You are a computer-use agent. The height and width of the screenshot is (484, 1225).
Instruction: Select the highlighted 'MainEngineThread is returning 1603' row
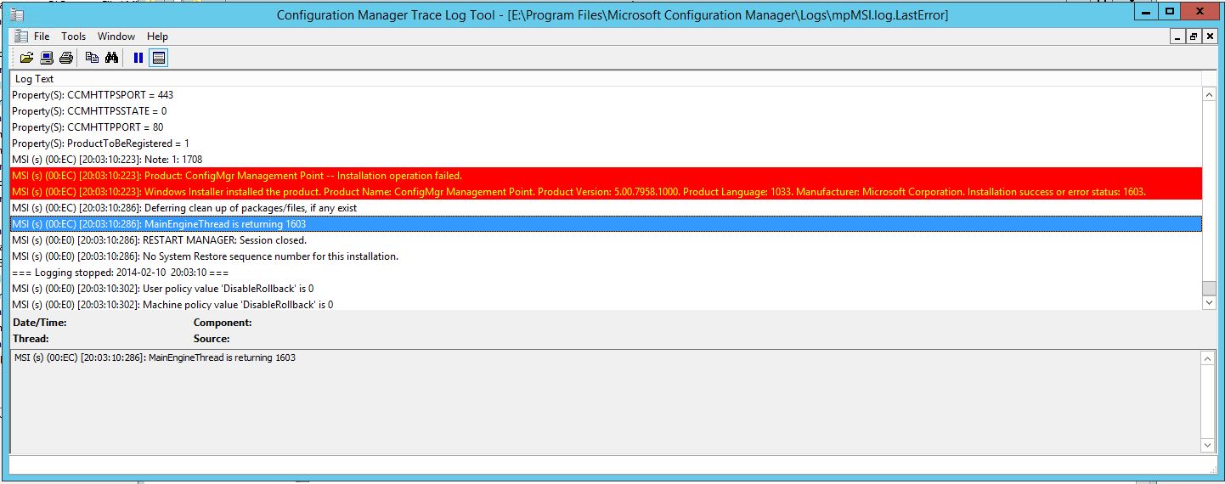pyautogui.click(x=607, y=224)
